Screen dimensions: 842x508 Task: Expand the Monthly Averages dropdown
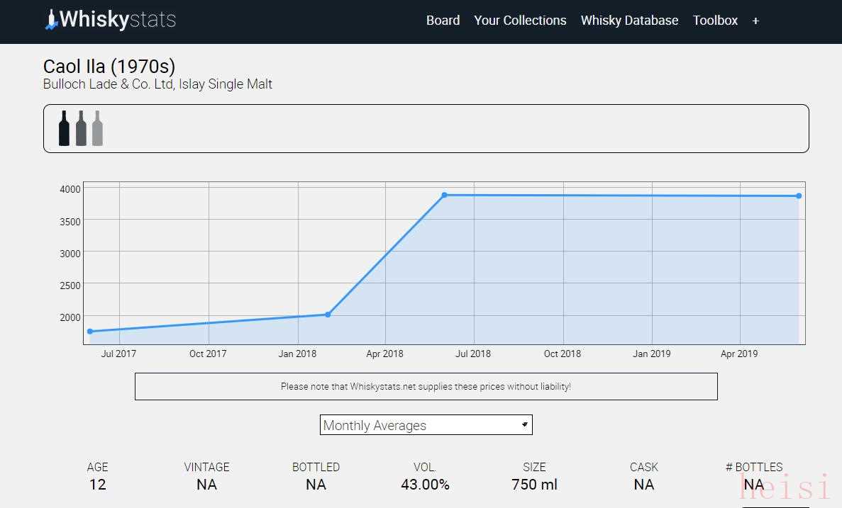[426, 425]
